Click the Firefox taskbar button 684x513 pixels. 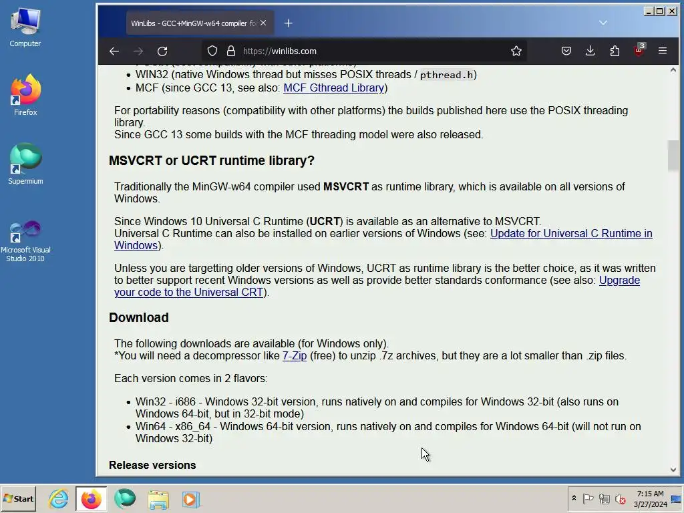[91, 499]
